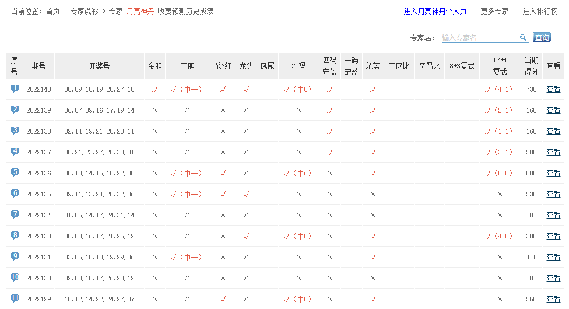The image size is (569, 309).
Task: Click 专家说彩 breadcrumb link
Action: pyautogui.click(x=84, y=11)
